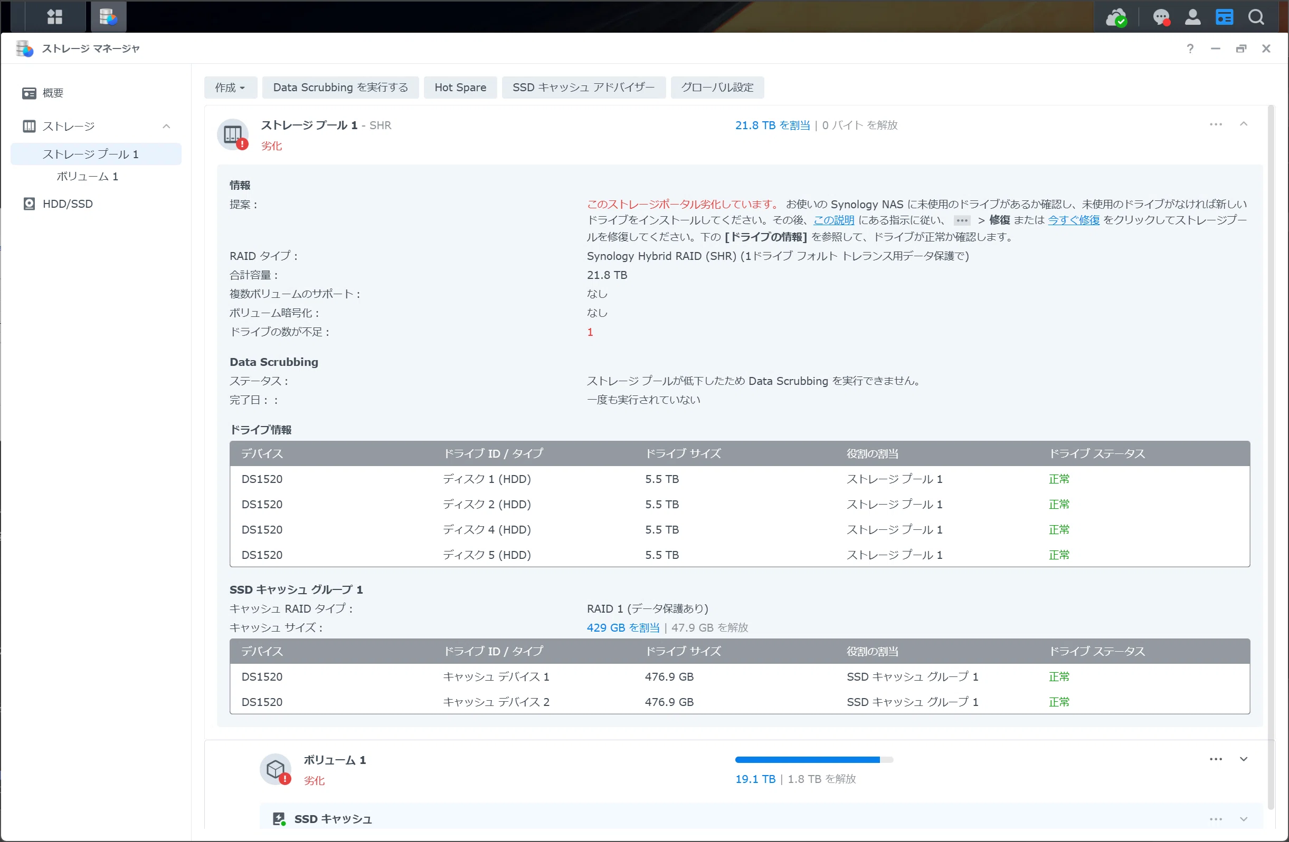Select ストレージ プール 1 in sidebar
Viewport: 1289px width, 842px height.
click(x=96, y=154)
